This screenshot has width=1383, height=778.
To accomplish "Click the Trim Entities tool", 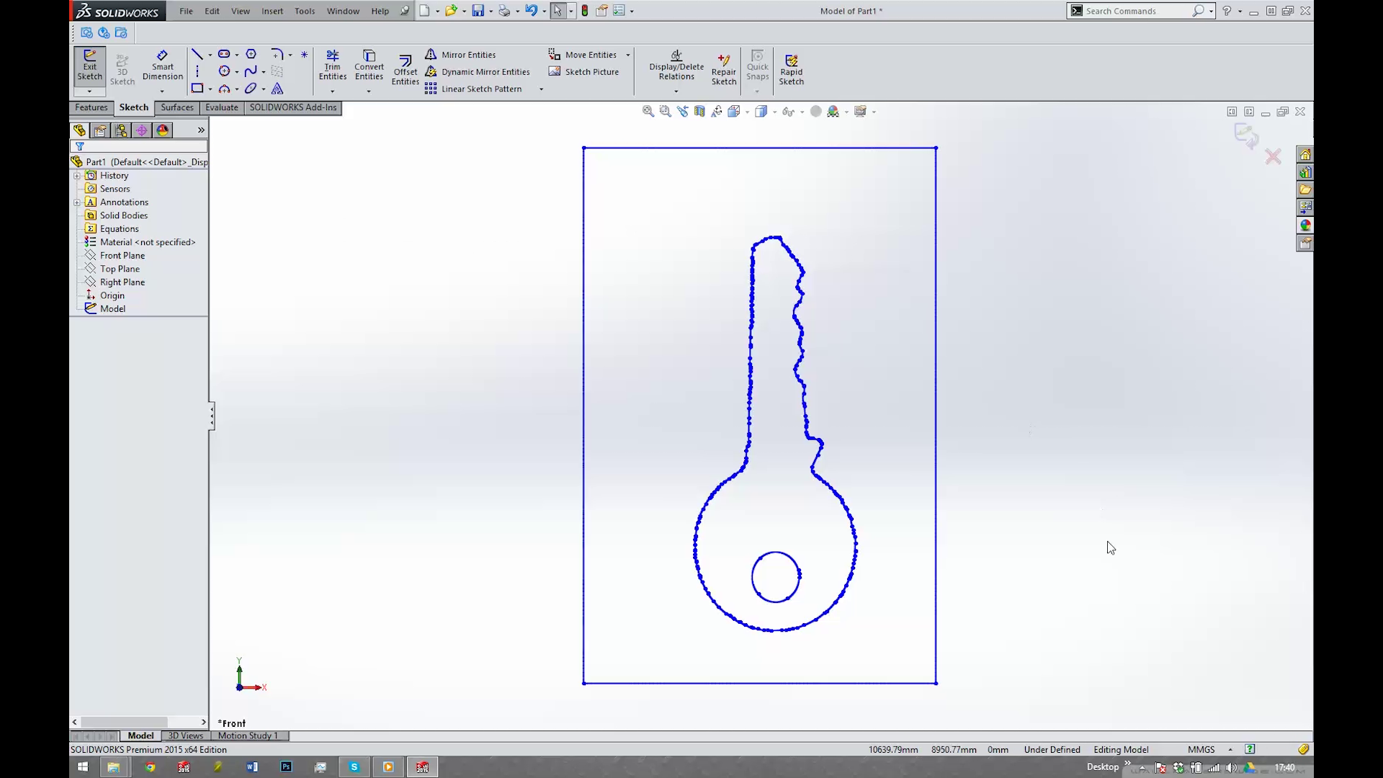I will [x=332, y=65].
